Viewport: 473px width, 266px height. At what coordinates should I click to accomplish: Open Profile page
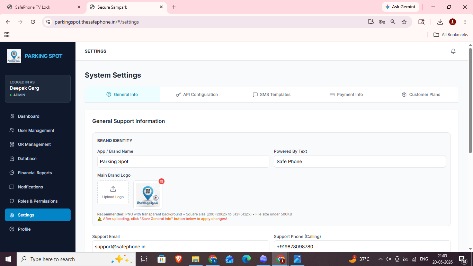38,229
